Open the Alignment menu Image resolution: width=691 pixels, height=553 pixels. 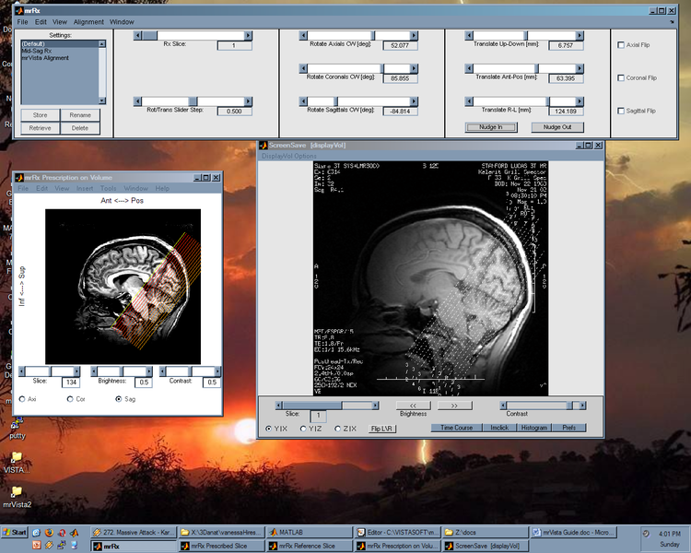(x=88, y=21)
